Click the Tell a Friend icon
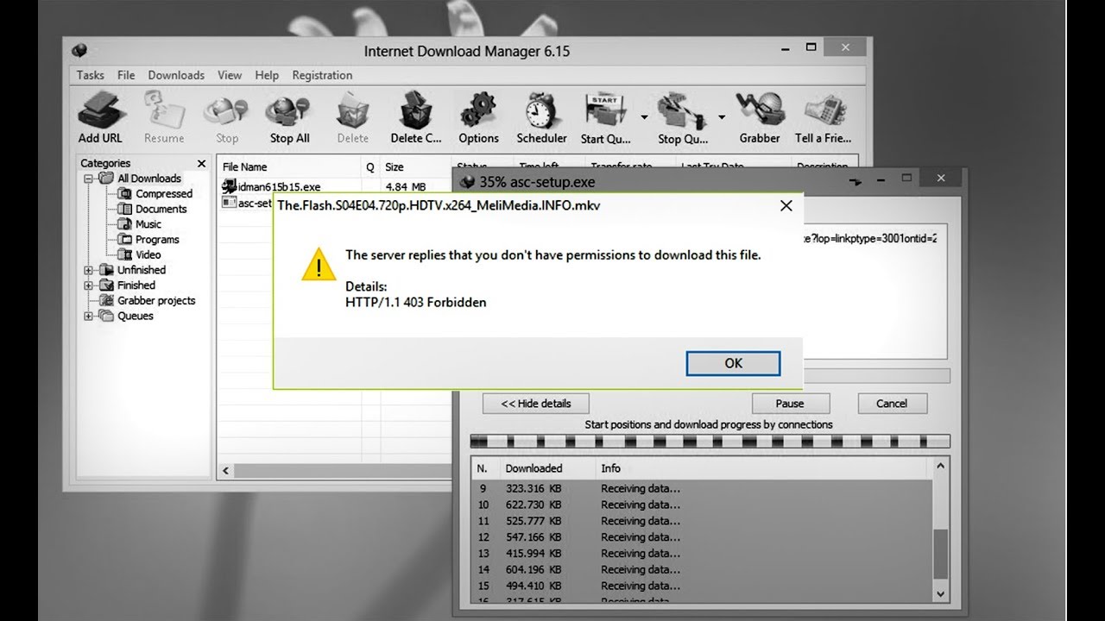Screen dimensions: 1105x621 (x=823, y=118)
